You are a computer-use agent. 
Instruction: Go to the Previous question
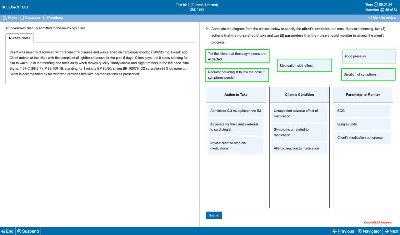tap(343, 231)
